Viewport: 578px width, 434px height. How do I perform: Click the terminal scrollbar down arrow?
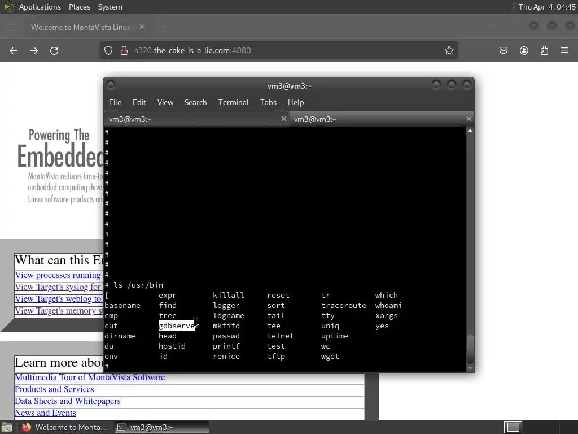pos(470,368)
